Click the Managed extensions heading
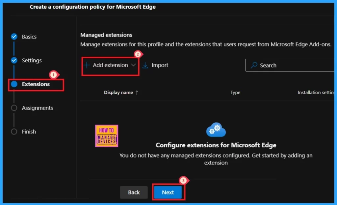 tap(106, 35)
